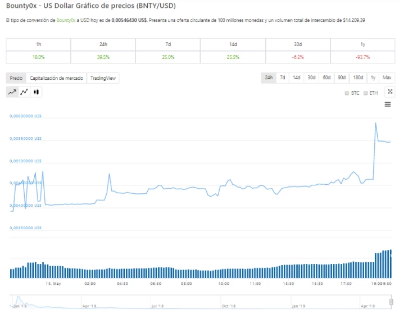Click the -6.2% 30d change cell
399x323 pixels.
pos(298,57)
